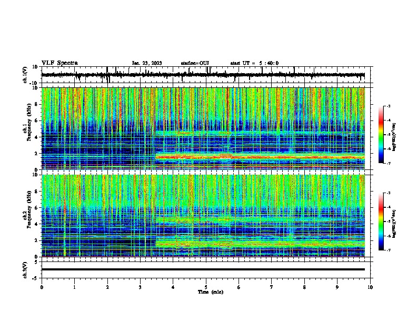Click the "-3" label on ch.1 colorbar
Image resolution: width=417 pixels, height=322 pixels.
tap(388, 106)
